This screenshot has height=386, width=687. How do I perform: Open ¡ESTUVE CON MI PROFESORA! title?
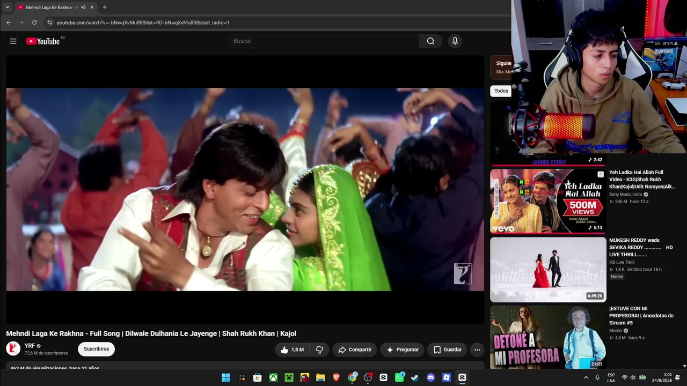tap(641, 316)
